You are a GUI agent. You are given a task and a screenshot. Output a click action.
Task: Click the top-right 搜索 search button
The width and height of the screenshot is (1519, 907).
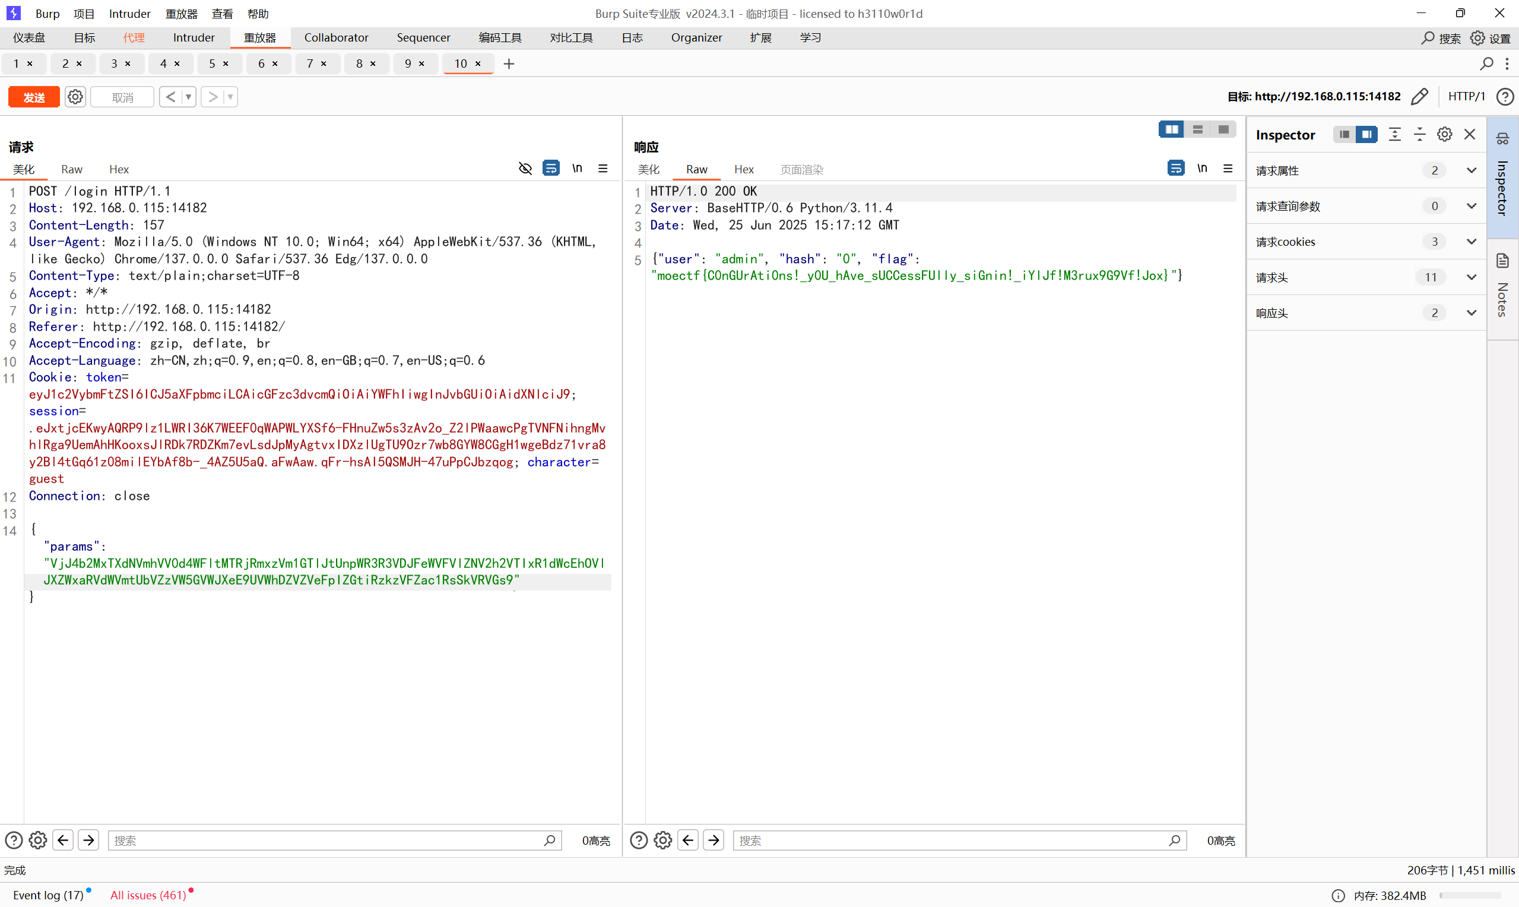tap(1441, 38)
